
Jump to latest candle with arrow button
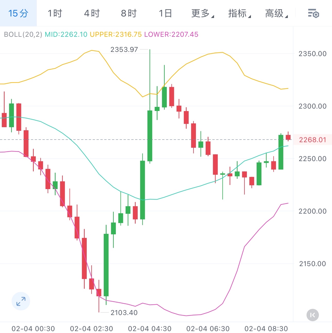pos(313,315)
